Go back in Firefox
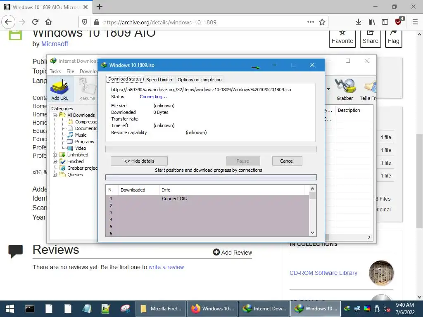The image size is (423, 317). pos(8,22)
